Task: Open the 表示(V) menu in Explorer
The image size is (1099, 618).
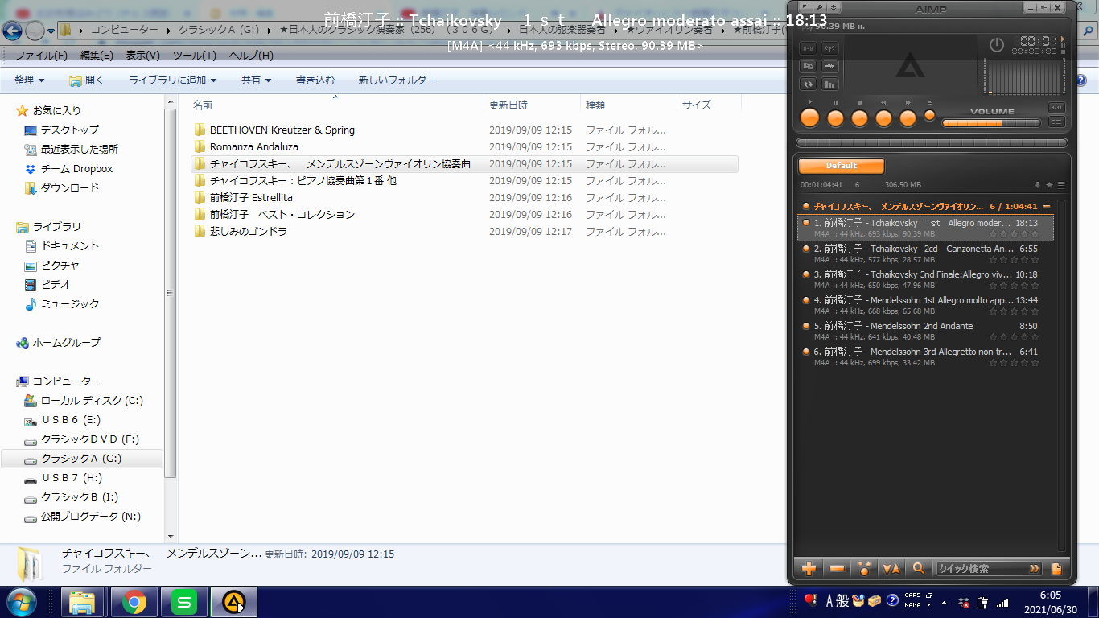Action: 143,56
